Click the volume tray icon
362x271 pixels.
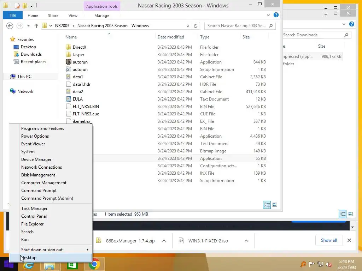coord(328,264)
